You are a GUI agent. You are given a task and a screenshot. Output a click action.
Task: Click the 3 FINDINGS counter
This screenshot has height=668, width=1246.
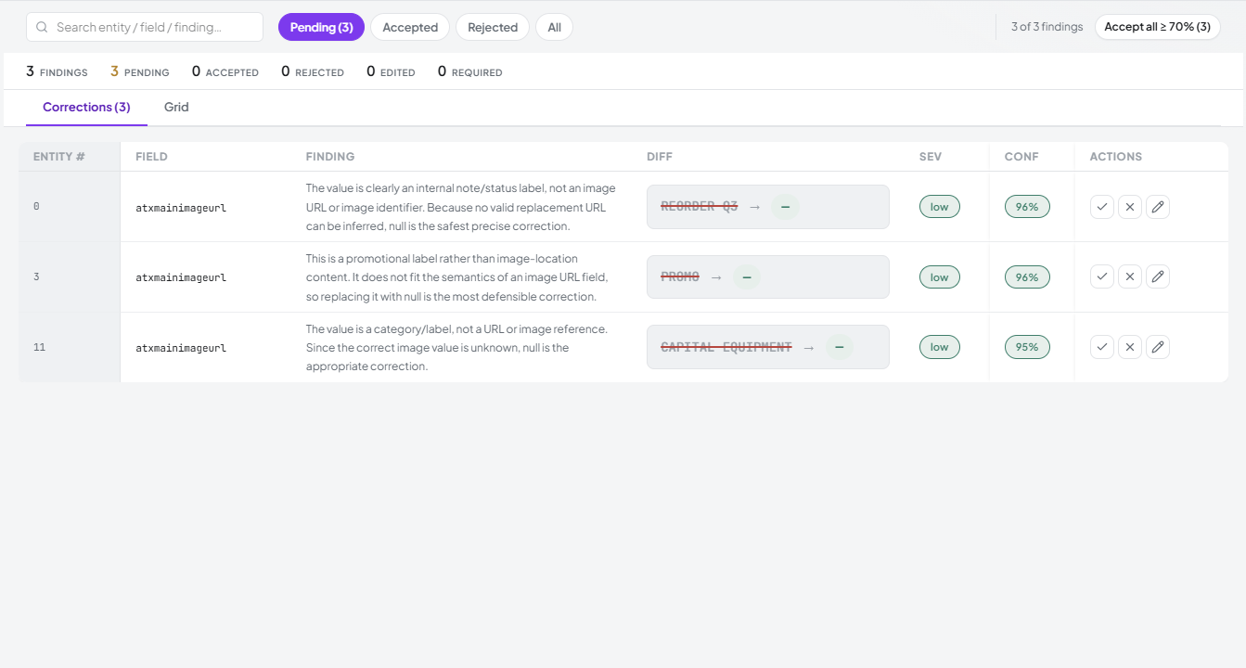point(57,71)
